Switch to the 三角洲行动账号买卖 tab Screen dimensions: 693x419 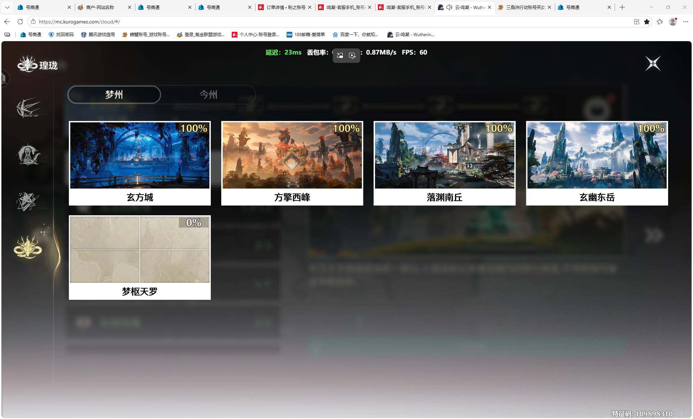click(526, 7)
